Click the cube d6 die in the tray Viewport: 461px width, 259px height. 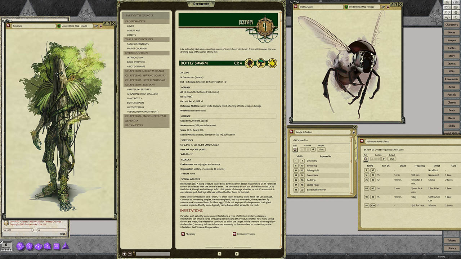(56, 246)
